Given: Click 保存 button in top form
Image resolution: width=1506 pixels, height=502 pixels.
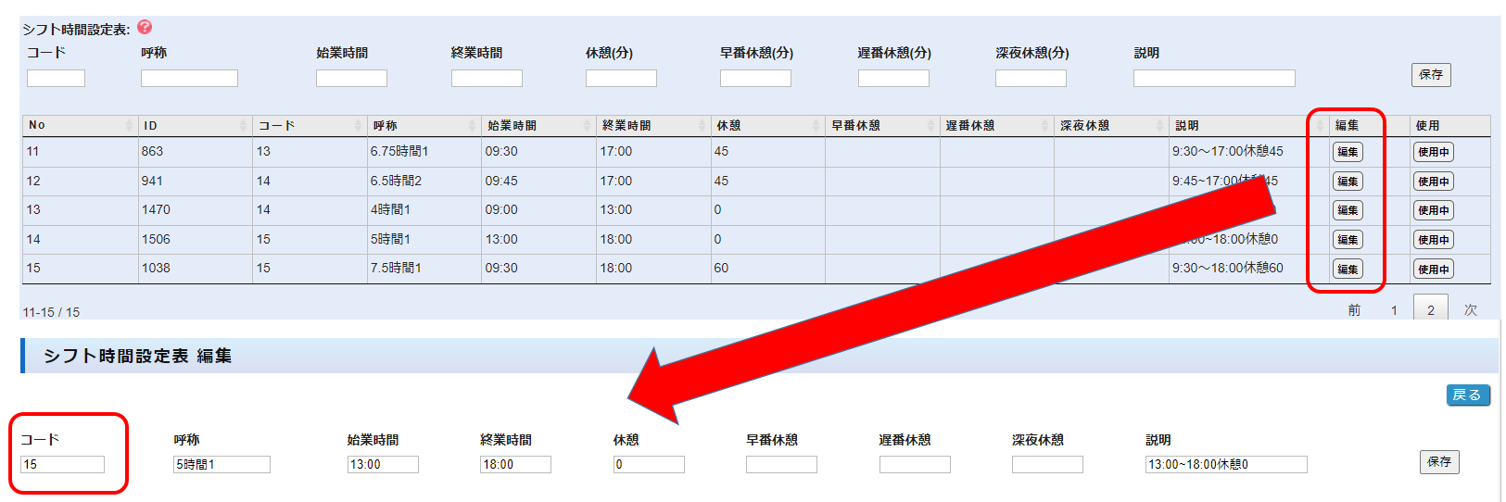Looking at the screenshot, I should pos(1431,75).
